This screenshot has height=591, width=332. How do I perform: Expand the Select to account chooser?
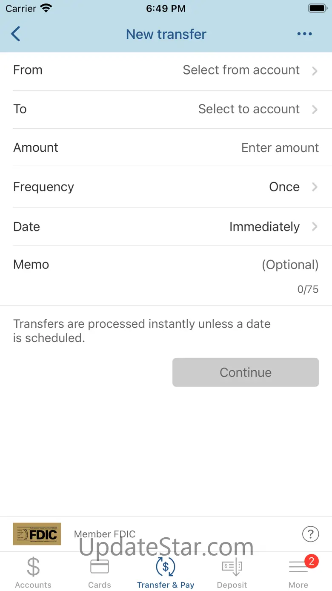coord(258,109)
